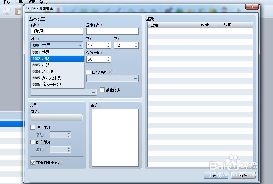273x184 pixels.
Task: Uncheck 在编辑器中显示 at bottom left
Action: (33, 162)
